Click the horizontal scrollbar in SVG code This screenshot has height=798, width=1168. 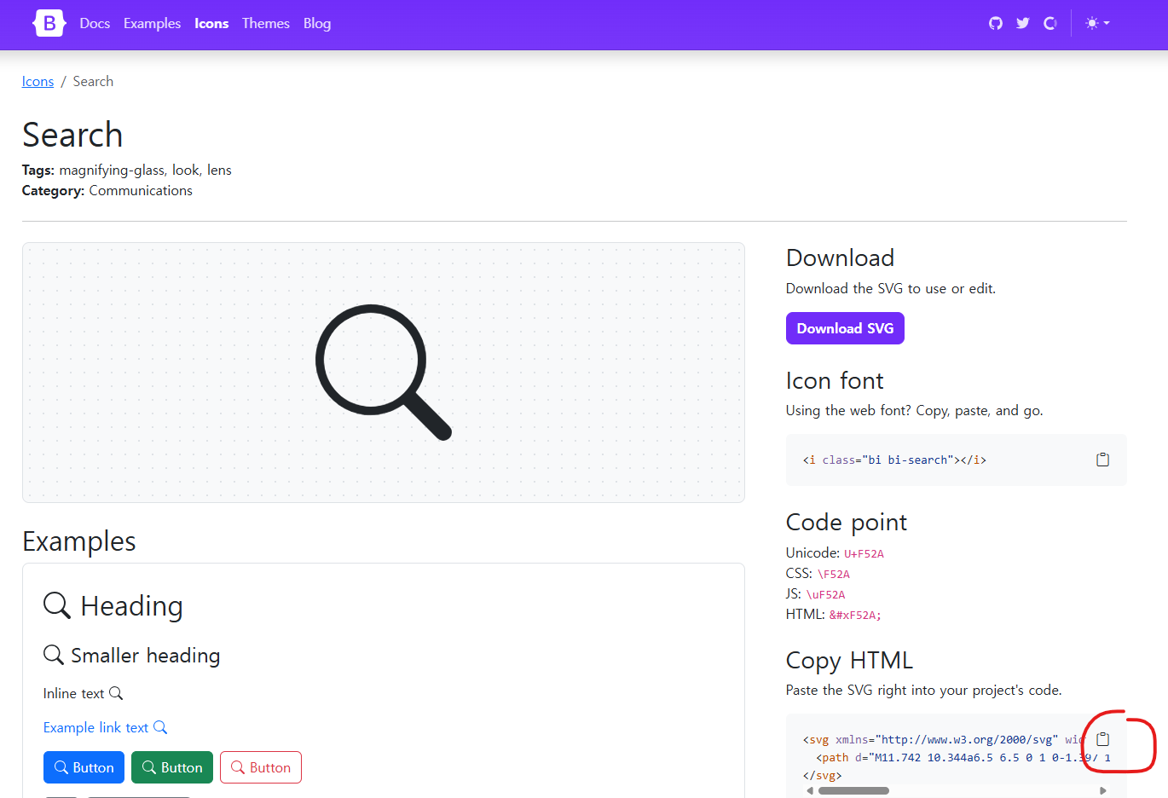coord(853,790)
